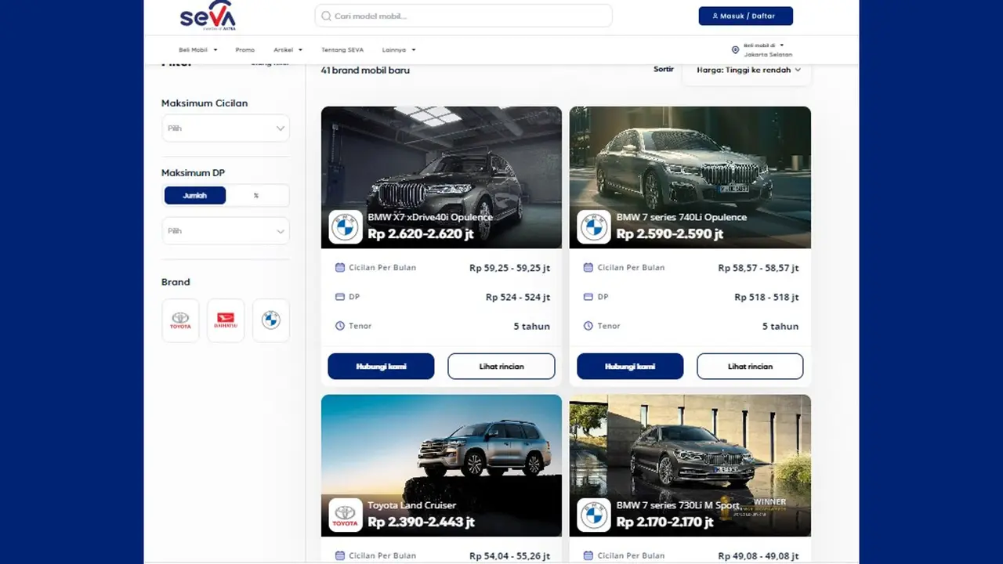
Task: Filter by Daihatsu brand logo
Action: [226, 320]
